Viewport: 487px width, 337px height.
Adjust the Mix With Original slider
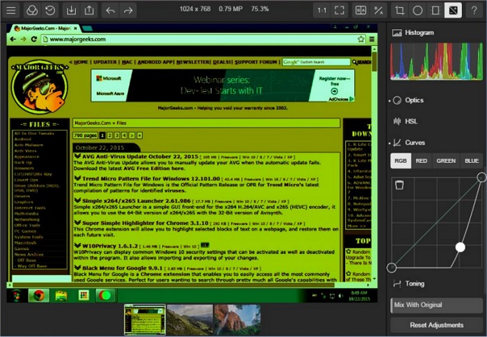coord(437,305)
